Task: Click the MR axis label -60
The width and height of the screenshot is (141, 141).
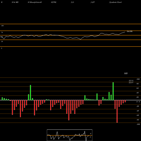Action: click(x=138, y=115)
